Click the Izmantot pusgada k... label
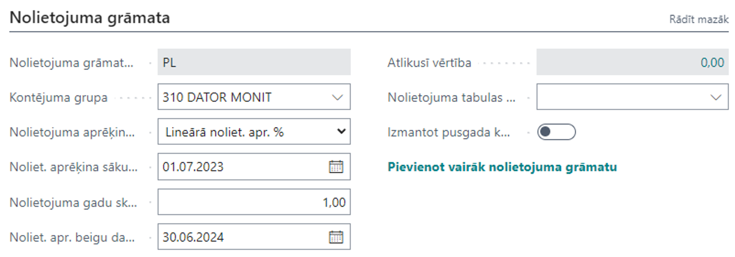Screen dimensions: 735x257 click(448, 132)
